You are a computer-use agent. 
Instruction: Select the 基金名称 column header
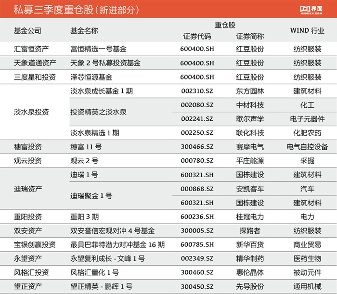(x=84, y=31)
